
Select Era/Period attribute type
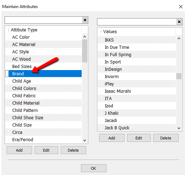43,139
